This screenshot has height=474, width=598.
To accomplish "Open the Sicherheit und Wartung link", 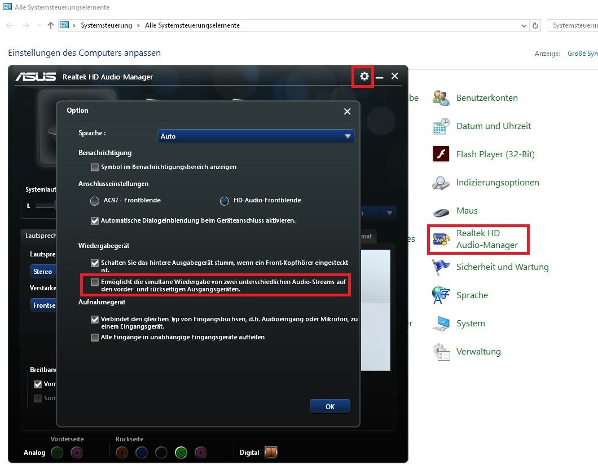I will 502,267.
